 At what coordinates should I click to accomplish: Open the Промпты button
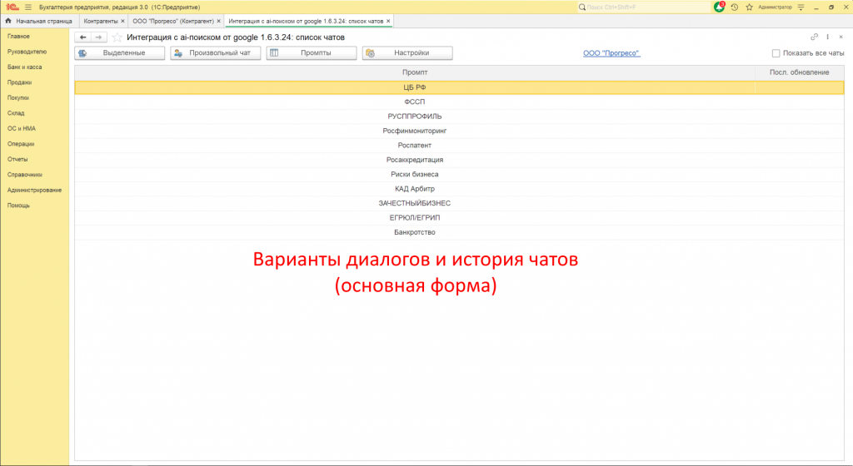tap(312, 52)
